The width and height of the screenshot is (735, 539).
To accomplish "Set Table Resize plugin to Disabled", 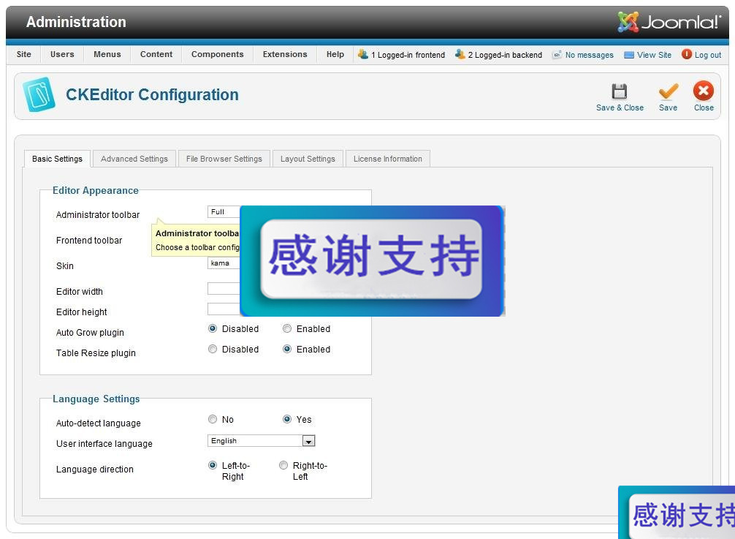I will 213,349.
